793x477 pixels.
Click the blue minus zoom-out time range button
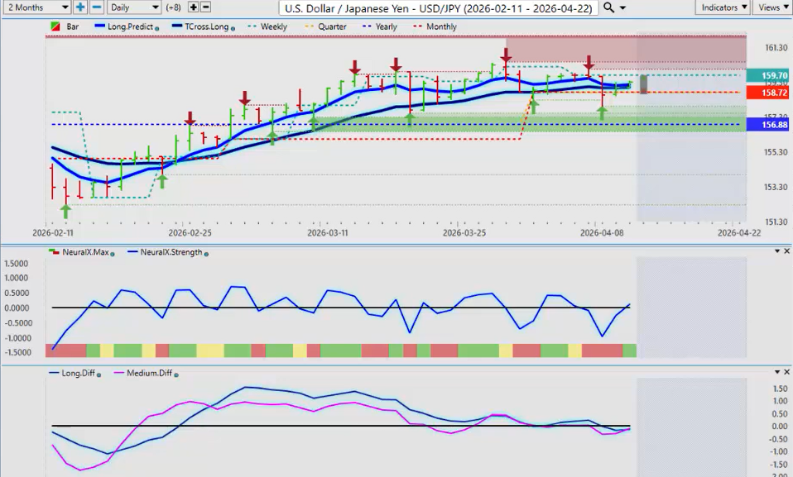click(96, 7)
